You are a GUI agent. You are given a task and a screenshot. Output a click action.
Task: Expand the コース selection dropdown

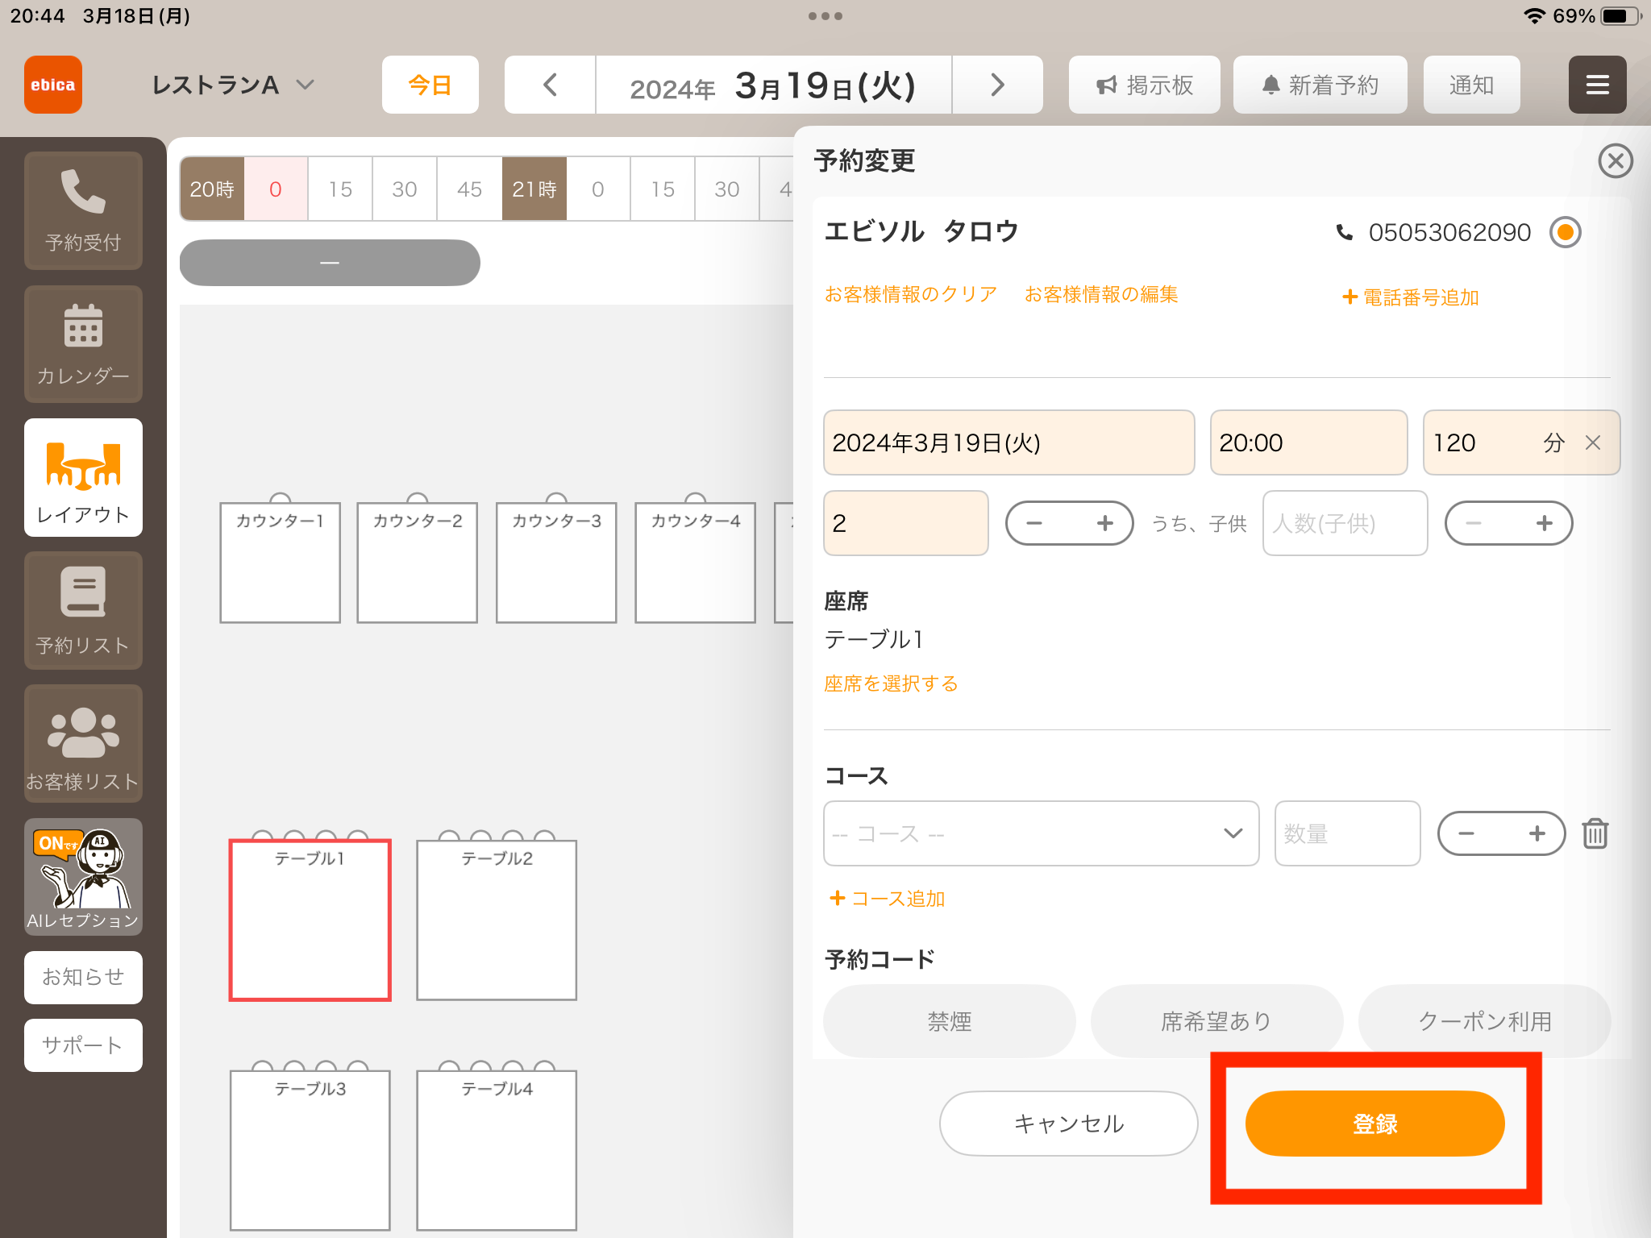coord(1041,833)
